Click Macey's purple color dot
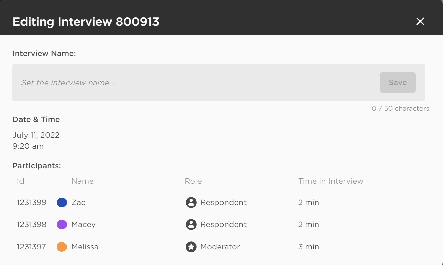 click(62, 225)
